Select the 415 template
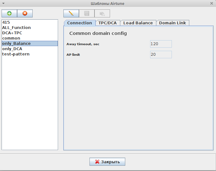 30,22
